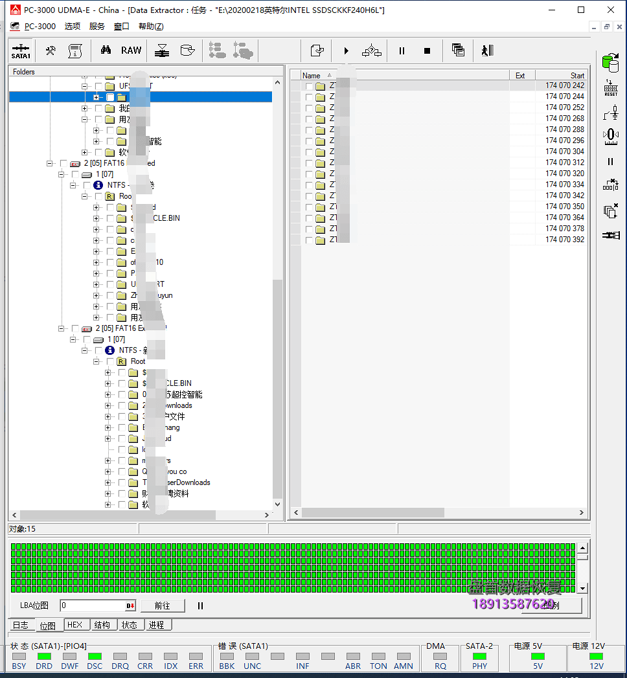Start RAW recovery from the toolbar
Screen dimensions: 627x678
click(x=131, y=51)
